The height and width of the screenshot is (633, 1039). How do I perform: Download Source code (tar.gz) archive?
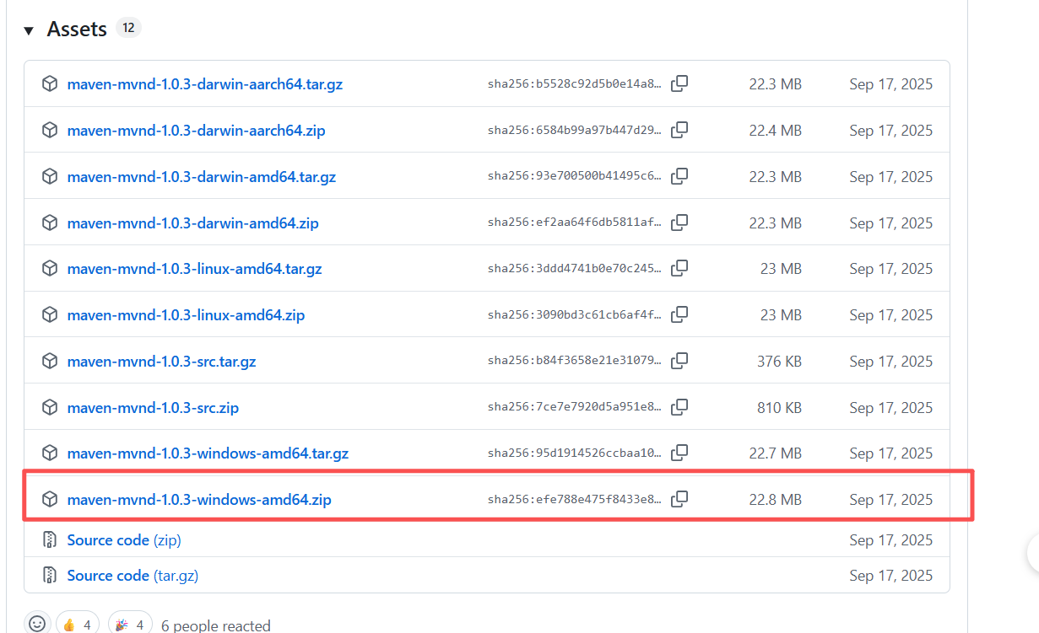(133, 576)
